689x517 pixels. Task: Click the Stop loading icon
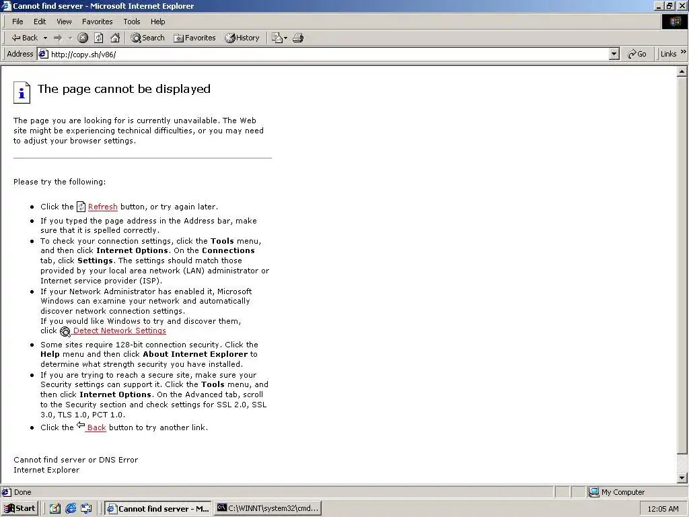[x=83, y=38]
